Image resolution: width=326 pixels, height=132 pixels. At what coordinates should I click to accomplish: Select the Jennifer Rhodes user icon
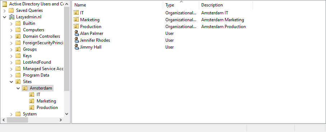coord(77,40)
